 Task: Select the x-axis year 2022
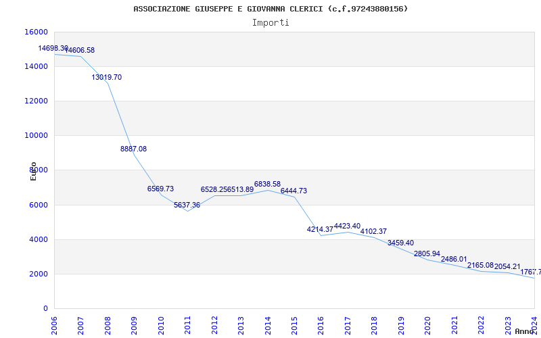coord(481,325)
